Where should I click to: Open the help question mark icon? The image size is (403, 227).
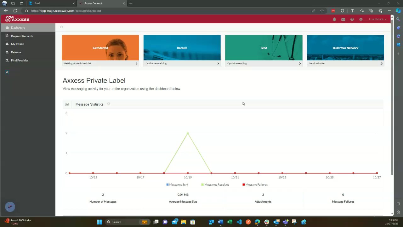(x=352, y=19)
